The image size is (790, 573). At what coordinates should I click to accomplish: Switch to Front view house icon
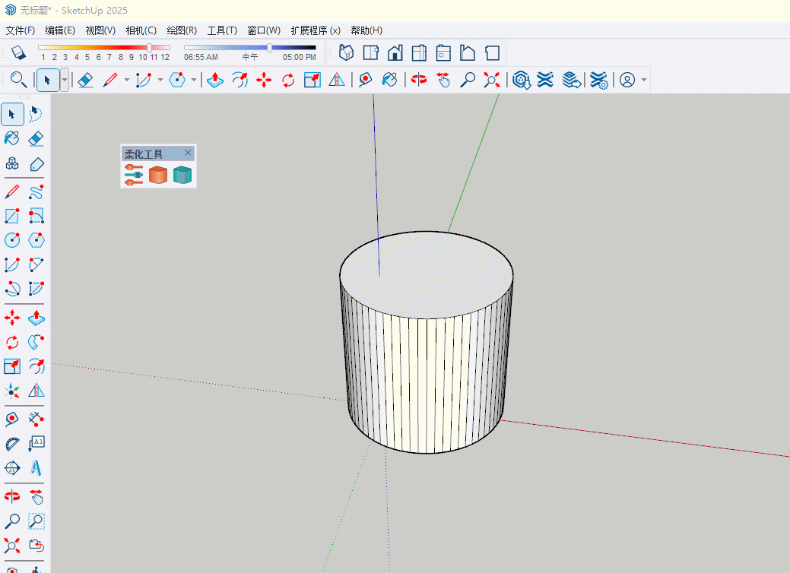coord(395,53)
